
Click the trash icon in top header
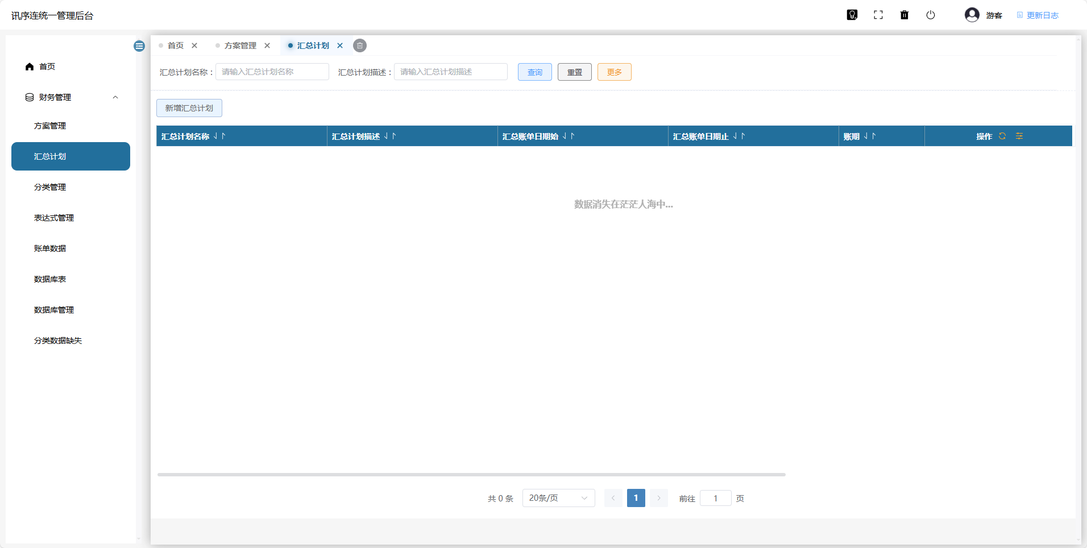point(905,15)
